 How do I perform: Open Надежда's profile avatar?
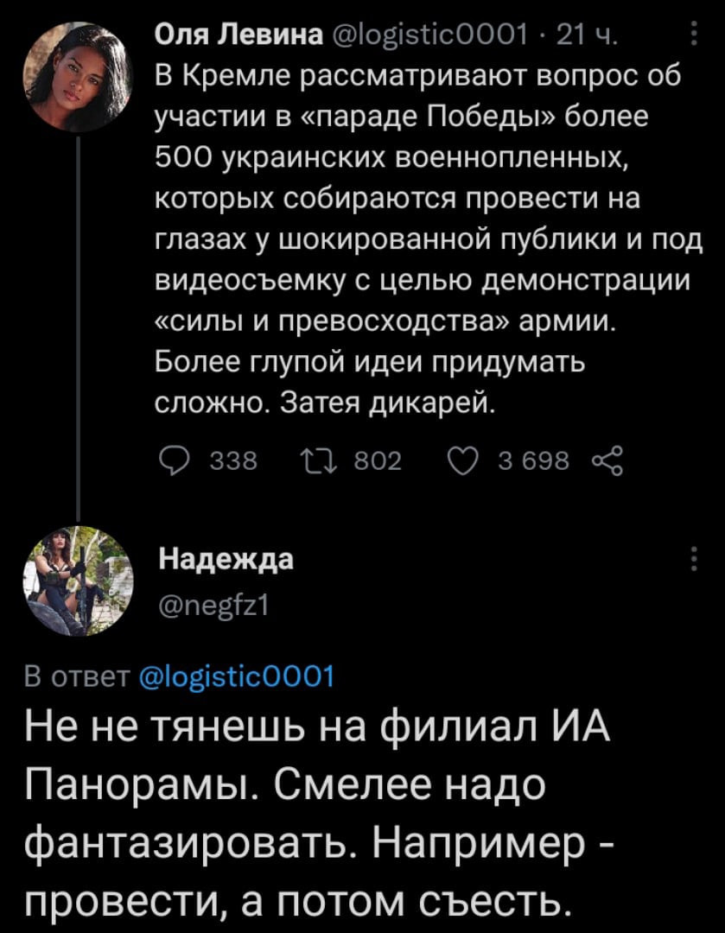pos(77,581)
